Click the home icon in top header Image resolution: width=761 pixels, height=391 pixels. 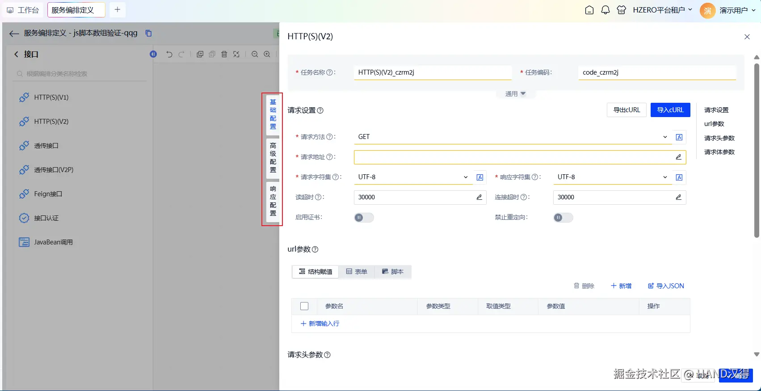(x=589, y=10)
